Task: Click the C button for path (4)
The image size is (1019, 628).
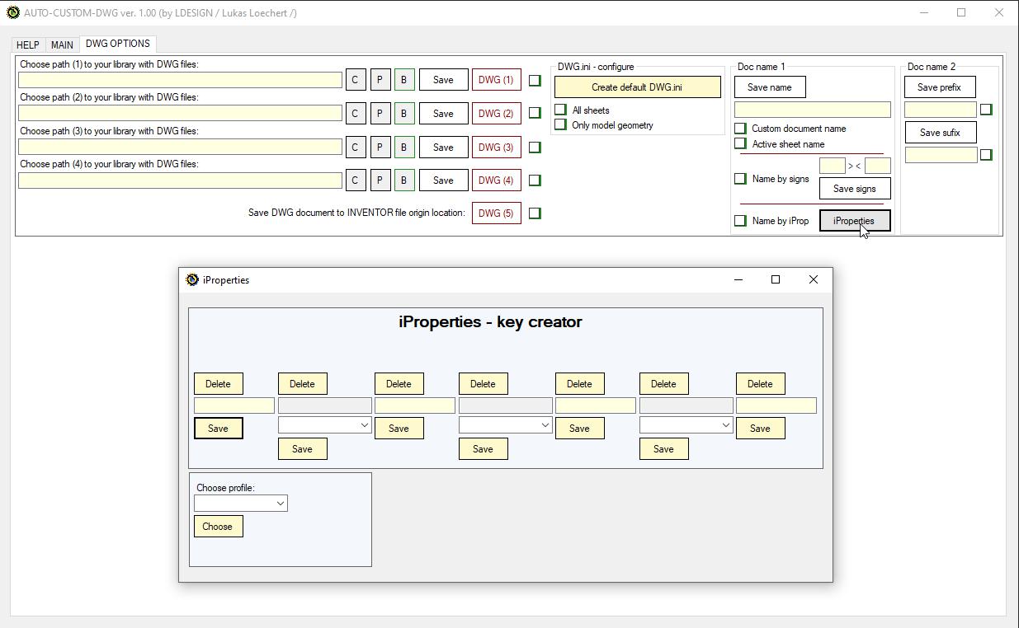Action: pos(355,180)
